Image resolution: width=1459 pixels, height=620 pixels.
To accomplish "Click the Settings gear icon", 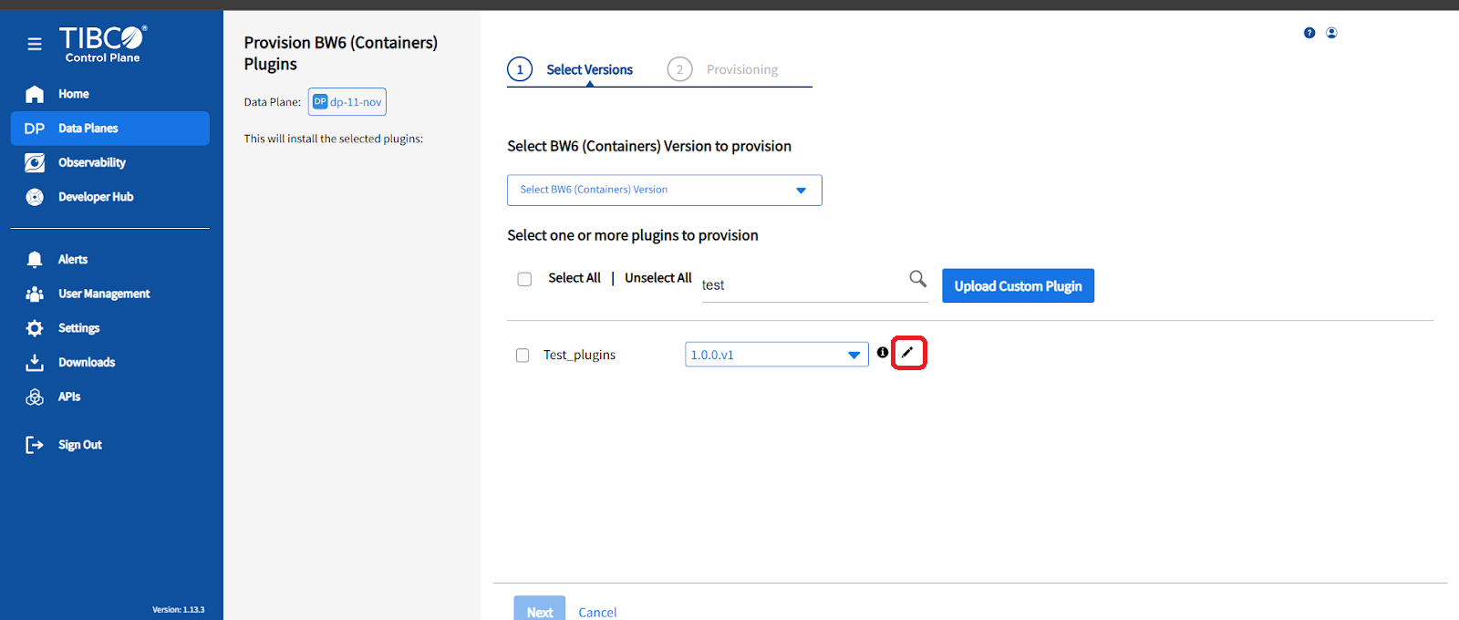I will point(35,328).
